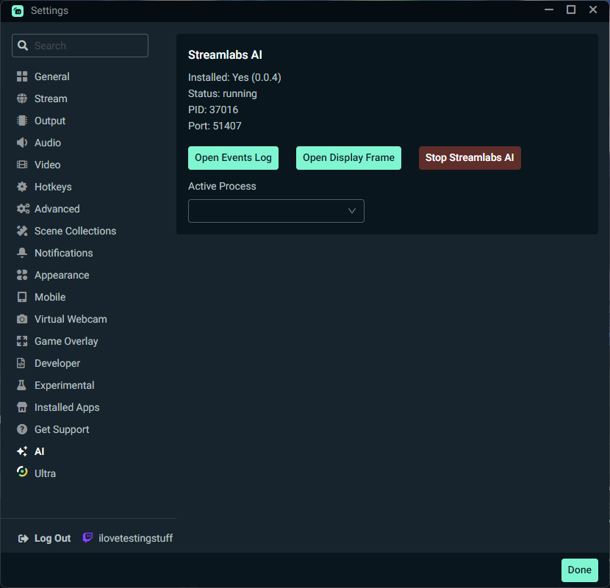Click the Open Display Frame button
The width and height of the screenshot is (610, 588).
click(x=348, y=158)
